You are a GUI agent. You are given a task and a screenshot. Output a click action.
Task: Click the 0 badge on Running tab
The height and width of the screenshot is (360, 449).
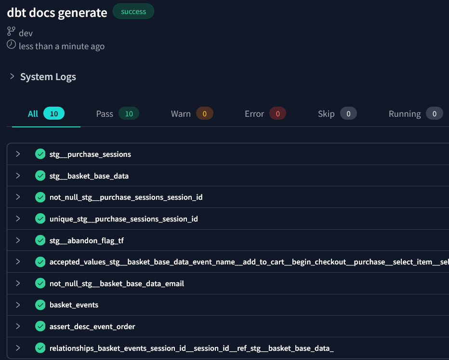tap(434, 113)
